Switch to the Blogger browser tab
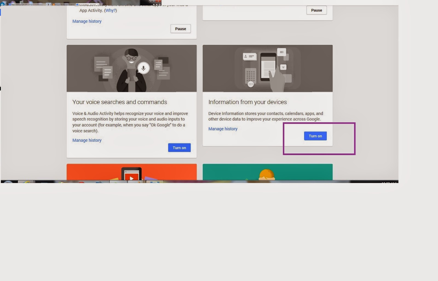This screenshot has width=438, height=281. point(64,5)
